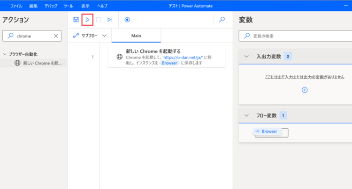
Task: Click the サブフロー branch icon
Action: (76, 36)
